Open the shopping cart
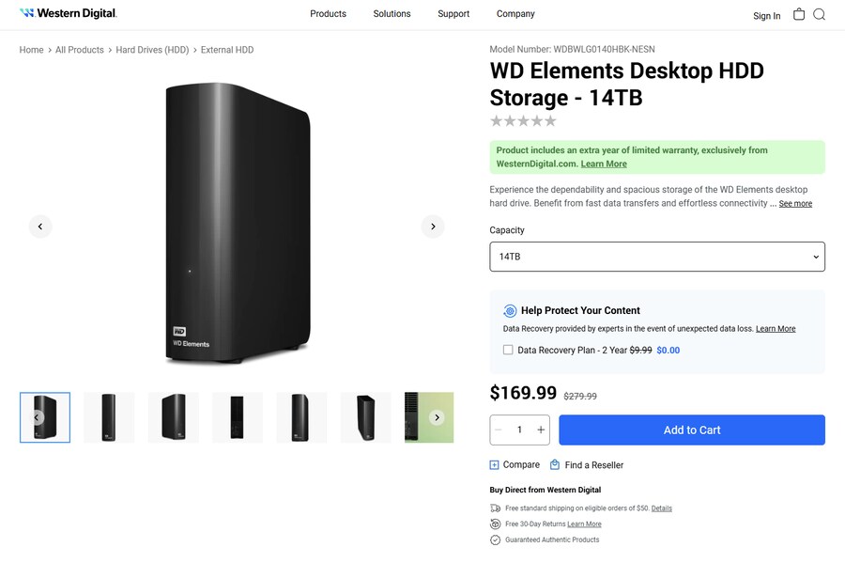The image size is (845, 563). coord(799,14)
